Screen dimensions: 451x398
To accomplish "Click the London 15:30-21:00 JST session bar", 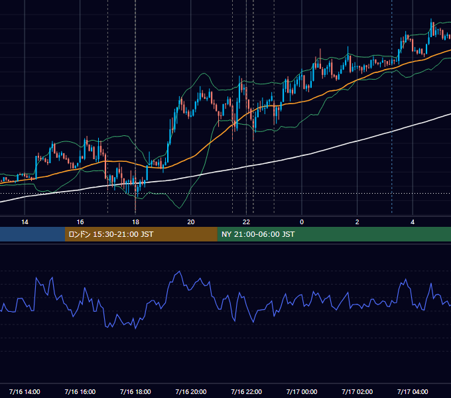I will (x=141, y=234).
